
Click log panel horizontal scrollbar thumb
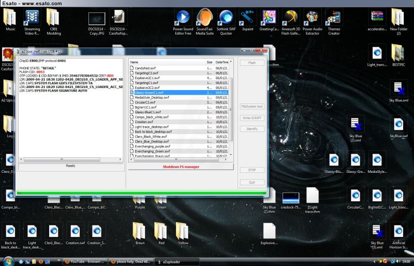(x=62, y=159)
